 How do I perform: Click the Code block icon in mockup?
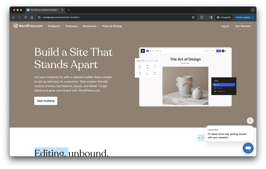pos(147,73)
